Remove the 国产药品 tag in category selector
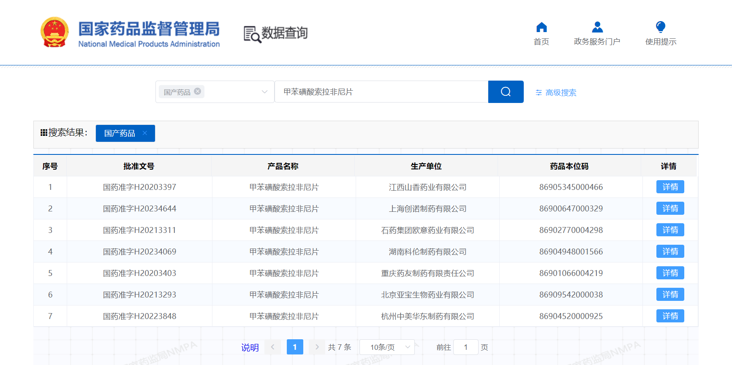732x365 pixels. 197,91
